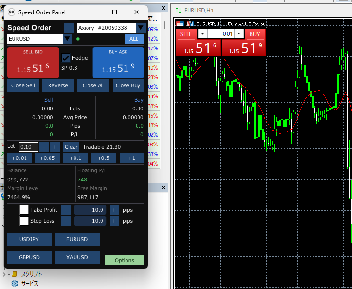
Task: Click the Tradable 21.30 text
Action: coord(101,147)
